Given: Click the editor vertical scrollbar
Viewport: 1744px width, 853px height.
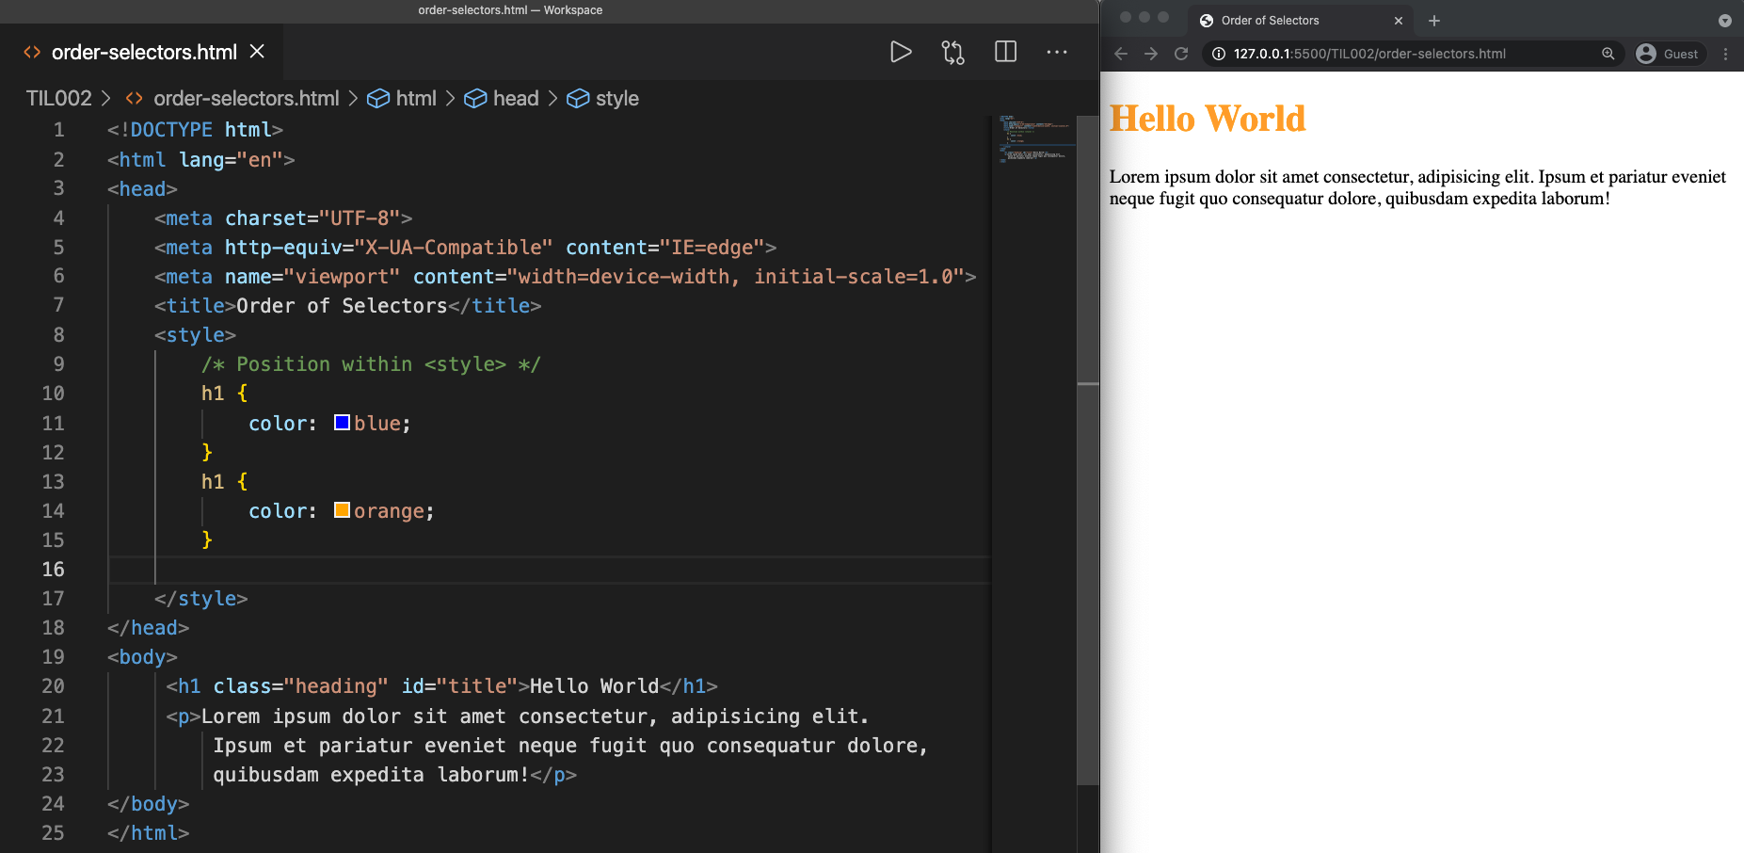Looking at the screenshot, I should point(1088,452).
